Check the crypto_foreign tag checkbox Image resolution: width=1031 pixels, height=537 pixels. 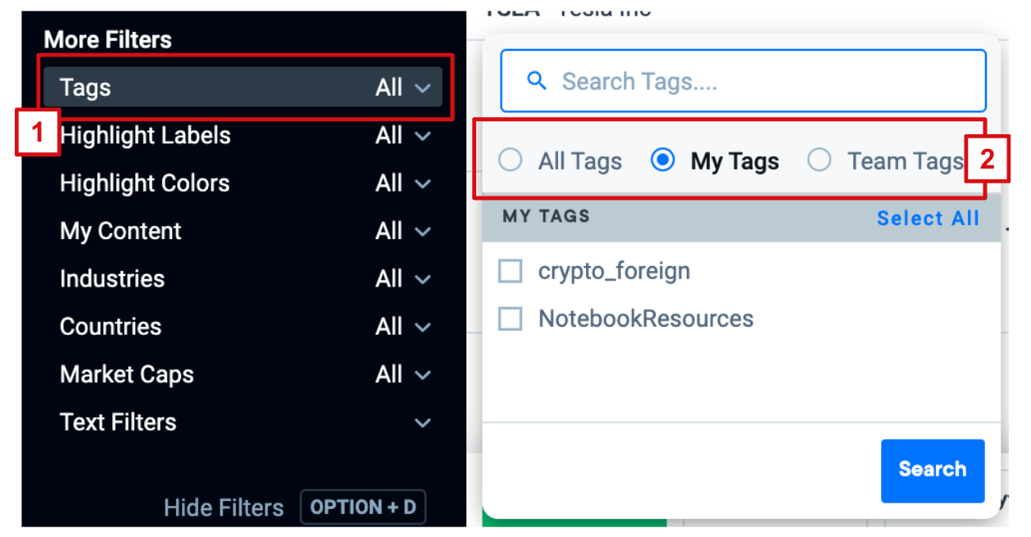click(511, 271)
